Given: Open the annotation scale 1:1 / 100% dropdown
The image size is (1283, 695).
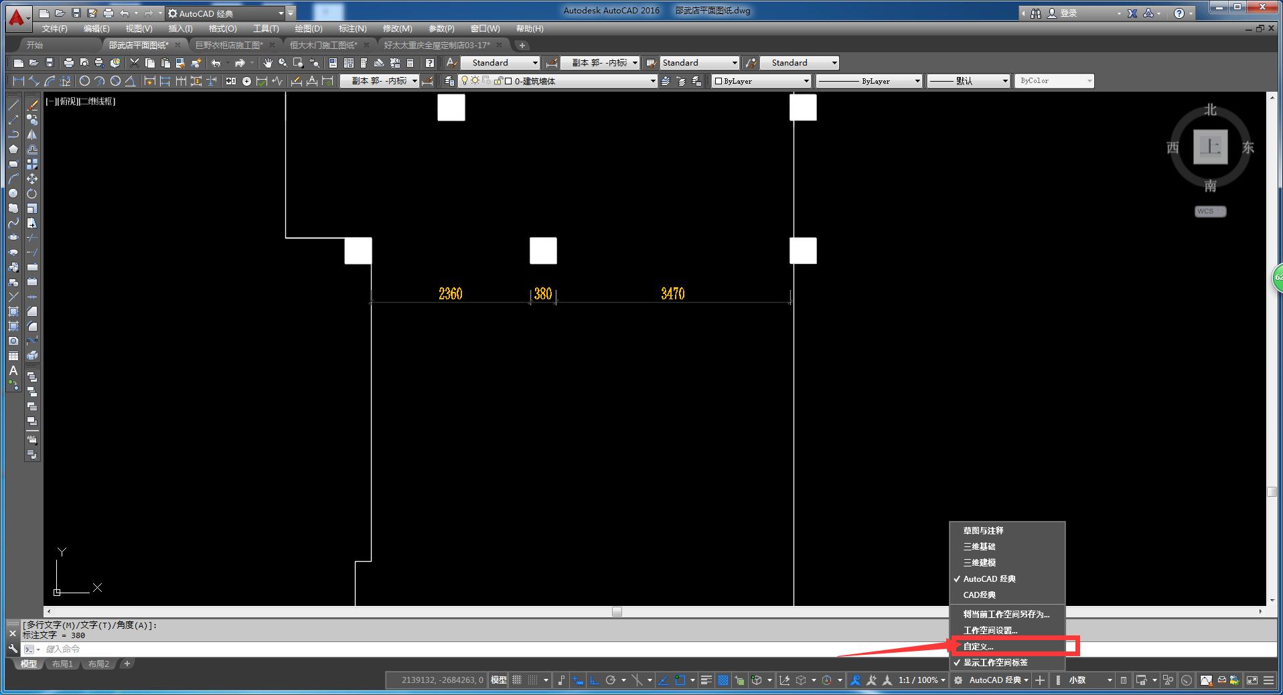Looking at the screenshot, I should [x=922, y=680].
